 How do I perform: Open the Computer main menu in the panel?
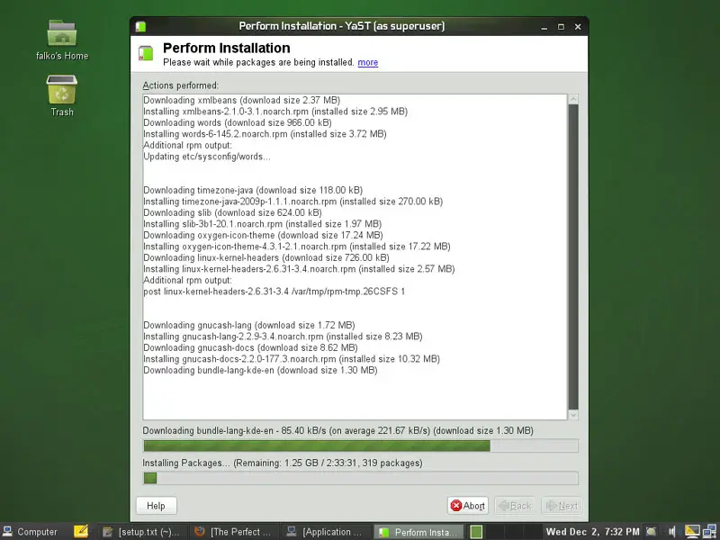[x=30, y=532]
